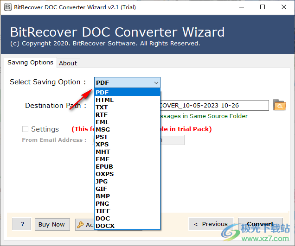This screenshot has height=246, width=295.
Task: Maximize the DOC Converter Wizard window
Action: click(263, 7)
